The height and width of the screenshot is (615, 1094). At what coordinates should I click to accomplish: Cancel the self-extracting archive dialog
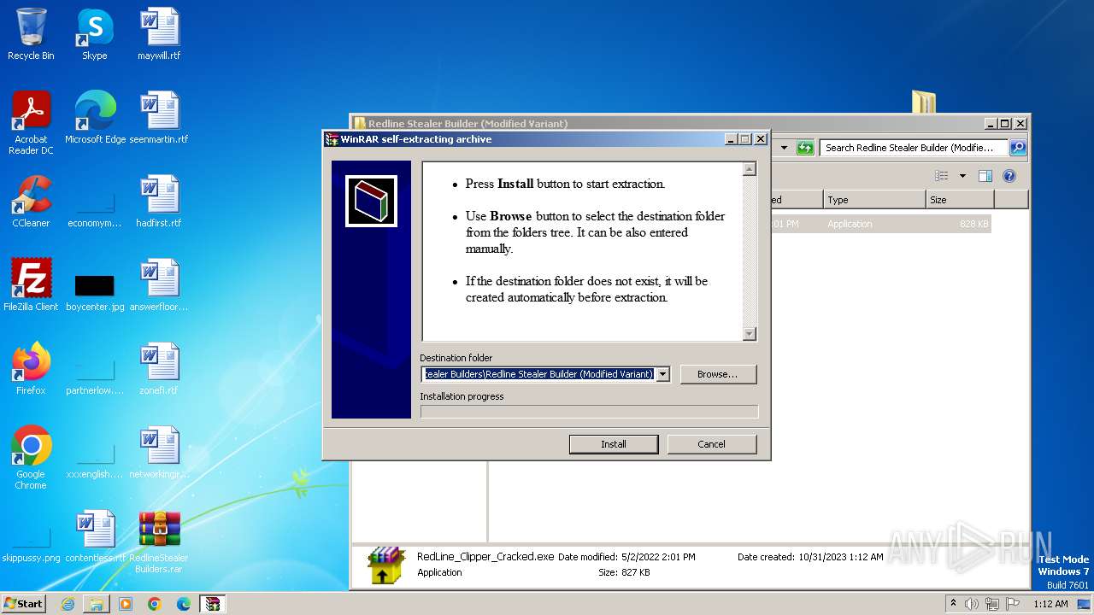(x=711, y=444)
